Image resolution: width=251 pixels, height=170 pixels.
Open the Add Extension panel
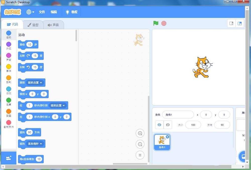9,158
